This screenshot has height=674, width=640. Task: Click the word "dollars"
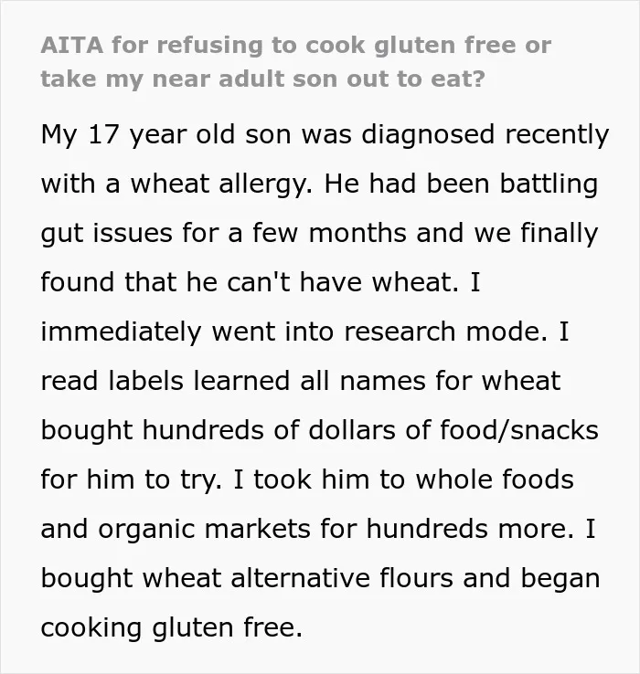pos(352,430)
